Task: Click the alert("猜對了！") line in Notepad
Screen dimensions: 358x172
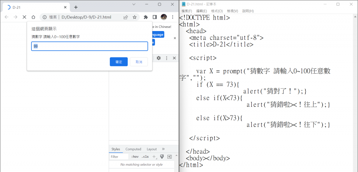Action: 275,91
